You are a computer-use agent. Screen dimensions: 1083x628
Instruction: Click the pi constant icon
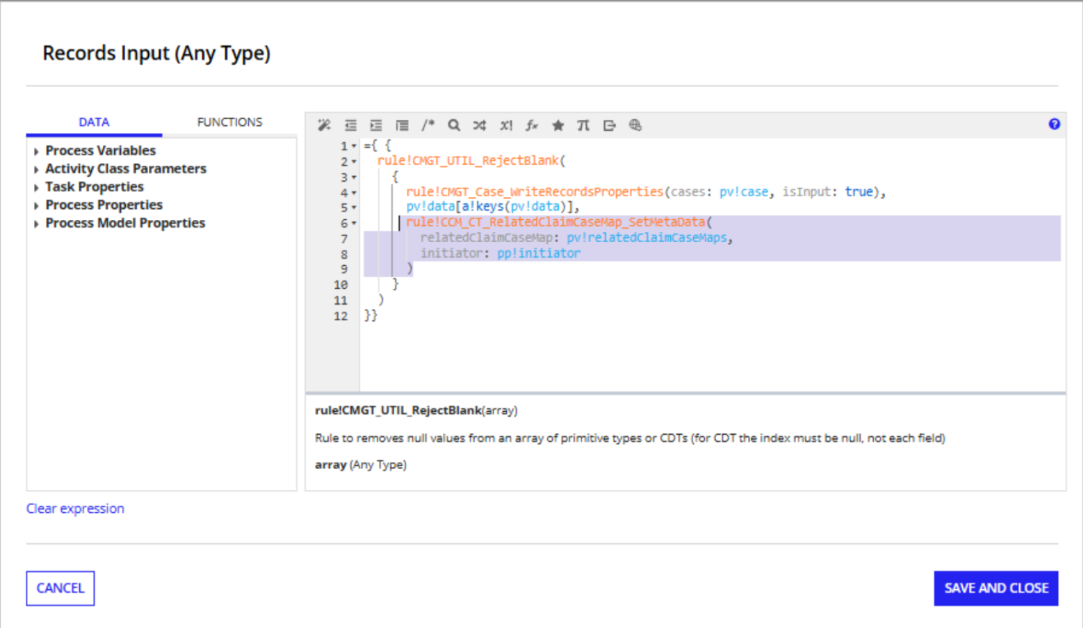[583, 125]
